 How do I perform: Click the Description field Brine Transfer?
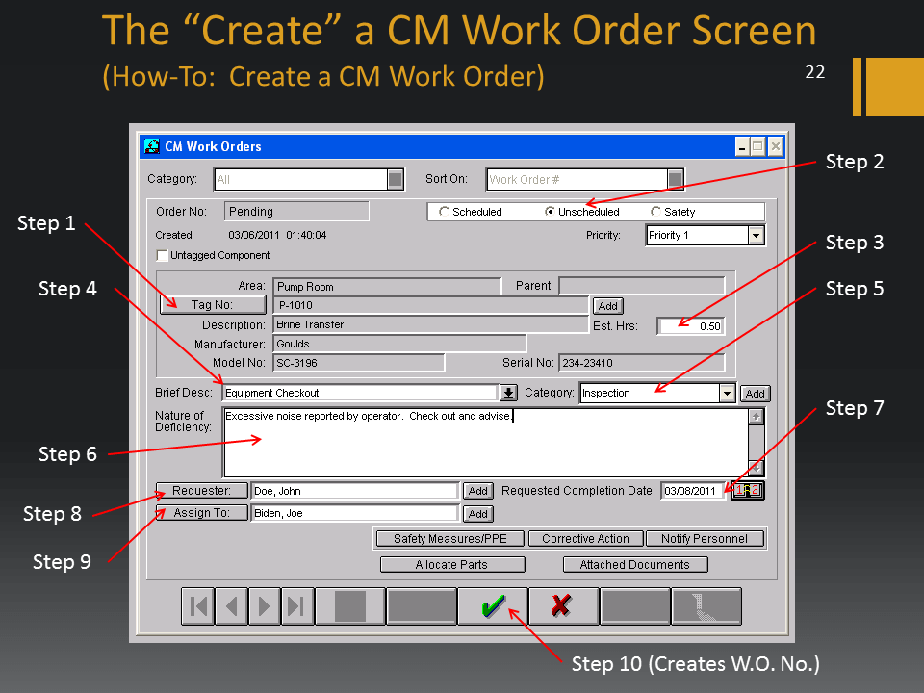coord(431,324)
